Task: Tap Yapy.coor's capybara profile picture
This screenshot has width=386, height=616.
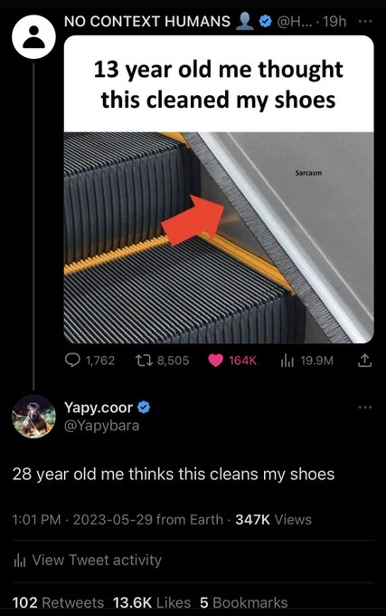Action: (33, 416)
